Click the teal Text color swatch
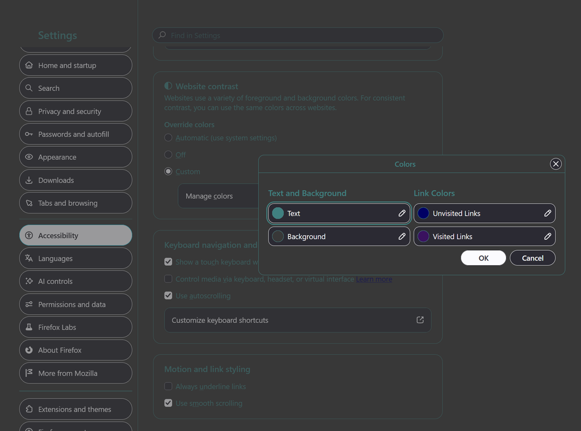 pos(278,213)
